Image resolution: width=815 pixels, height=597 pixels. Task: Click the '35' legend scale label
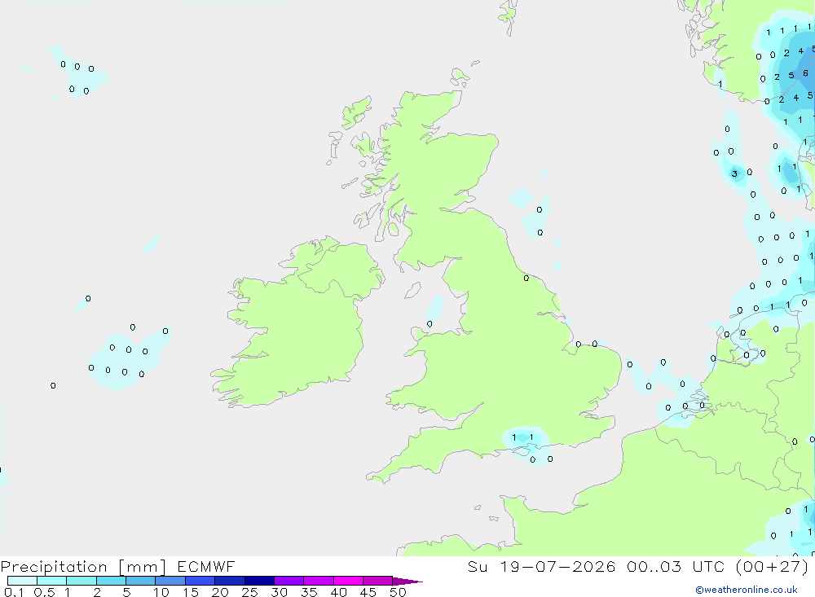pos(309,592)
